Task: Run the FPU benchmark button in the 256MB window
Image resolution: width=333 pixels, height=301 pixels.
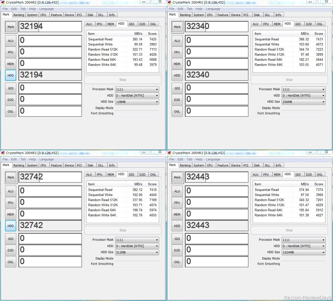Action: [177, 52]
